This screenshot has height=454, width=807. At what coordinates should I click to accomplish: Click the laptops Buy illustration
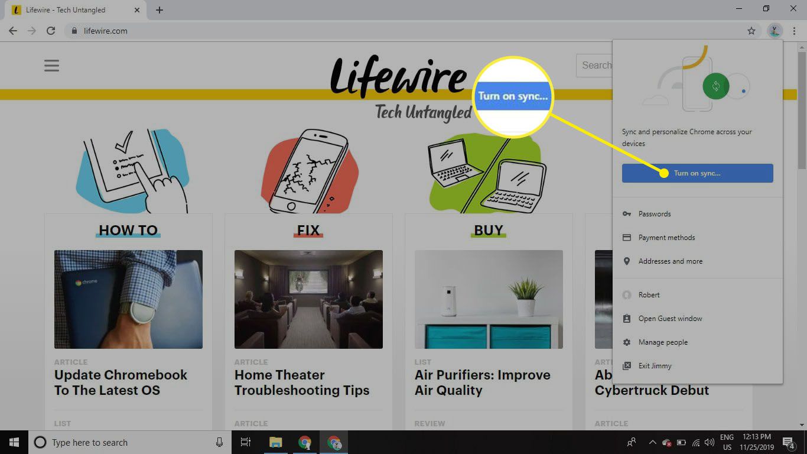pyautogui.click(x=486, y=173)
